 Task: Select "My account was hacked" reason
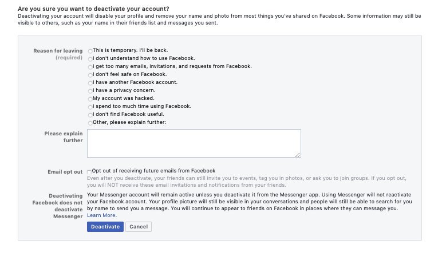point(90,99)
